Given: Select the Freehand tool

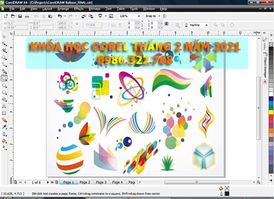Looking at the screenshot, I should coord(4,65).
